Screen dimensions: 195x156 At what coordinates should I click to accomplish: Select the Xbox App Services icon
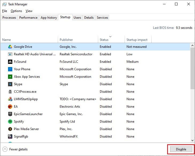(10, 77)
